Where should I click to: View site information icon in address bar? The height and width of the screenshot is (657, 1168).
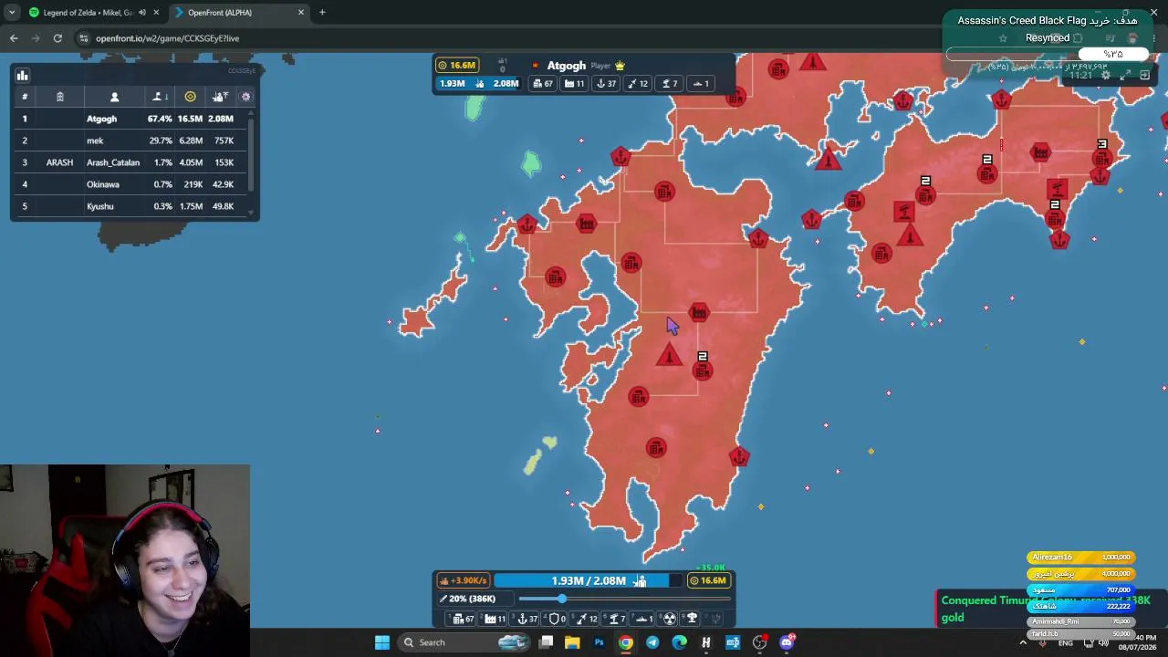pyautogui.click(x=84, y=38)
